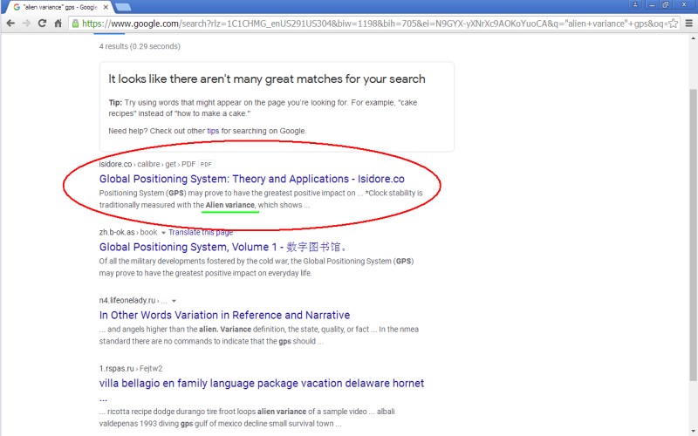
Task: Click the isidore.co › calibre › get breadcrumb
Action: (147, 164)
